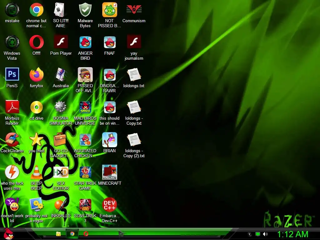Select the loldongs.txt file

(x=134, y=75)
